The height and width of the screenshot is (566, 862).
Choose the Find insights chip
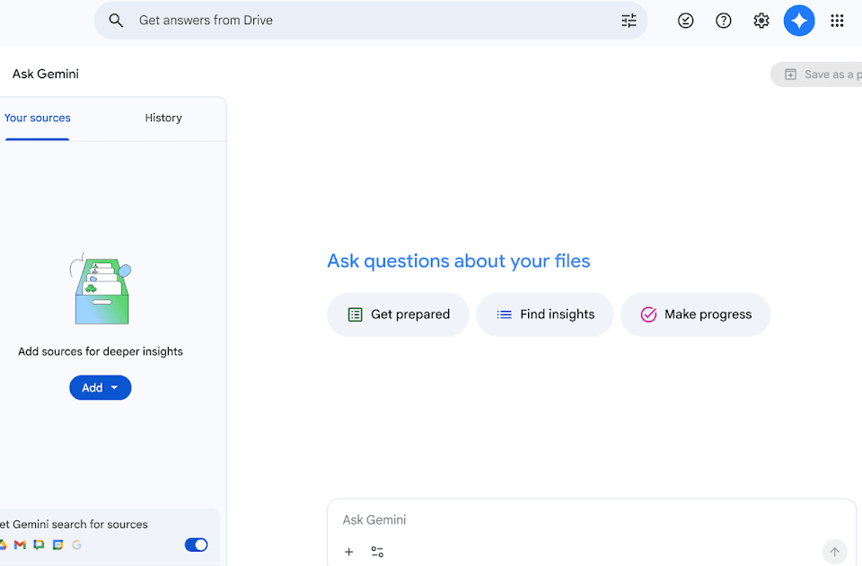click(x=545, y=314)
